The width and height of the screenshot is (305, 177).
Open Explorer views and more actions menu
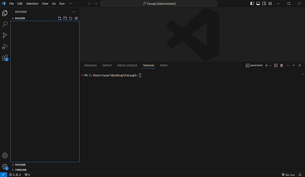click(74, 12)
